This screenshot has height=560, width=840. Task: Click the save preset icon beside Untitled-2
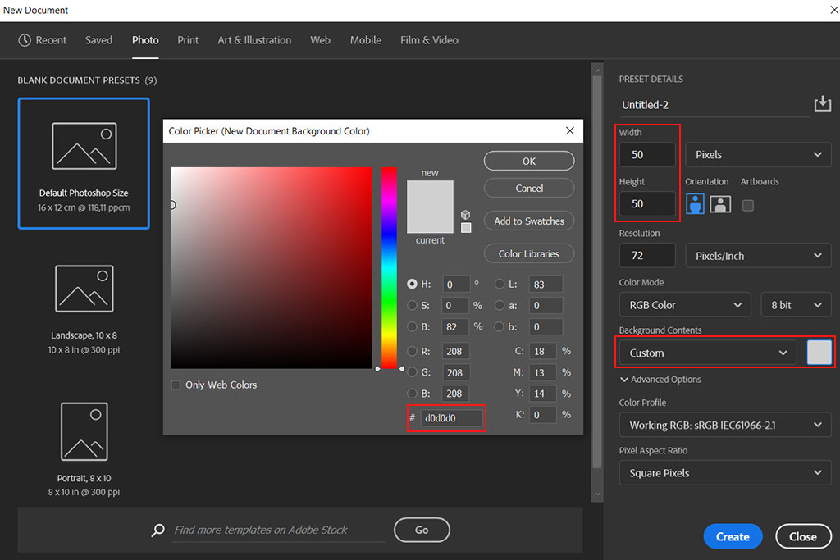pos(822,104)
